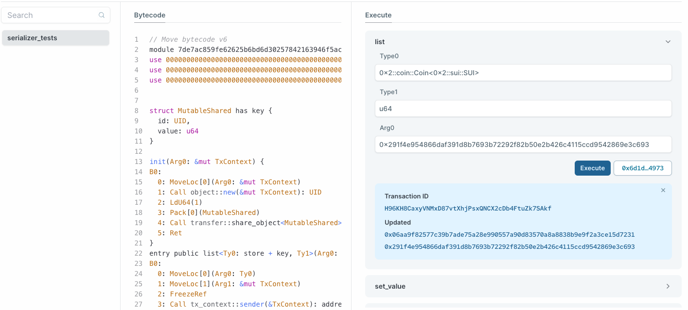Focus the Search input field
This screenshot has width=688, height=310.
pos(55,15)
